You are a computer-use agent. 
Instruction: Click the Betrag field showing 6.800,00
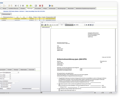7,89
